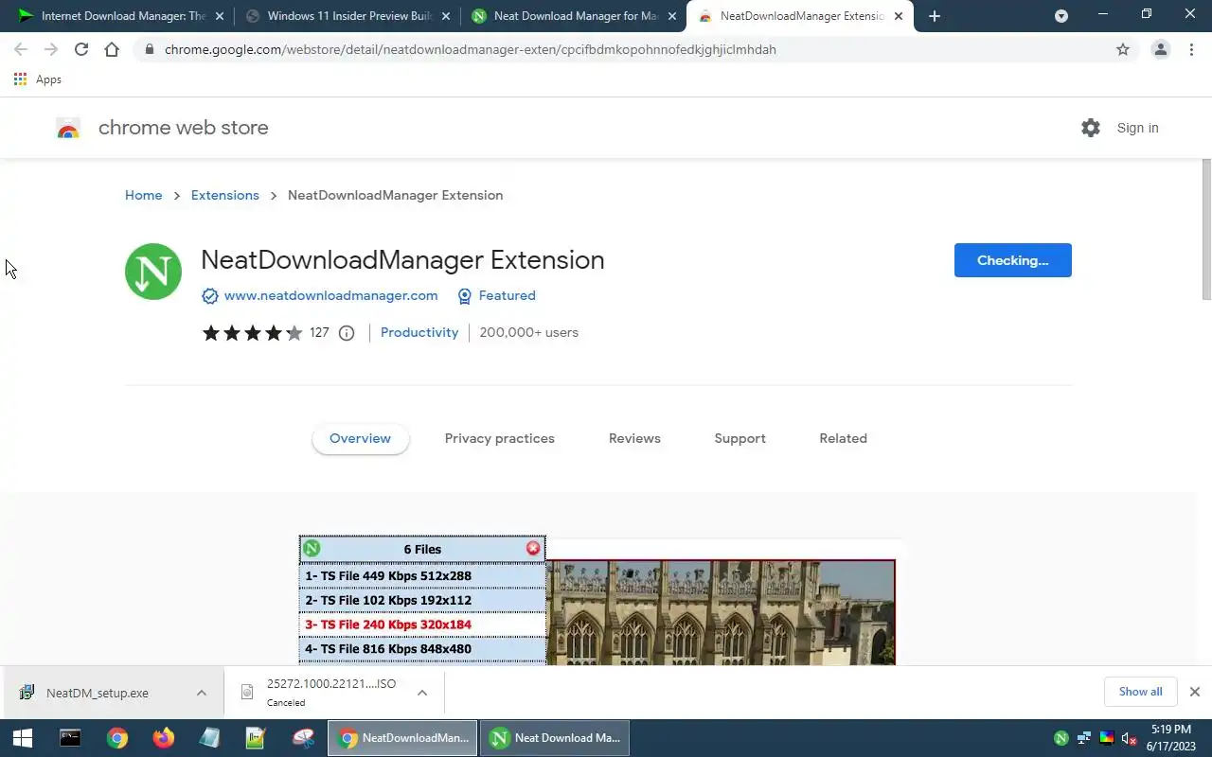Screen dimensions: 1212x757
Task: Open the Apps bookmarks shortcut
Action: [38, 79]
